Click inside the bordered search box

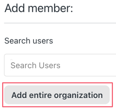pyautogui.click(x=60, y=65)
